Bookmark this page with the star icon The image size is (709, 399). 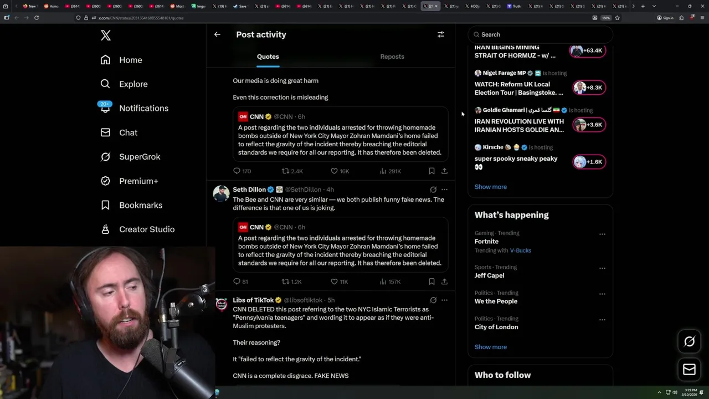(x=617, y=18)
